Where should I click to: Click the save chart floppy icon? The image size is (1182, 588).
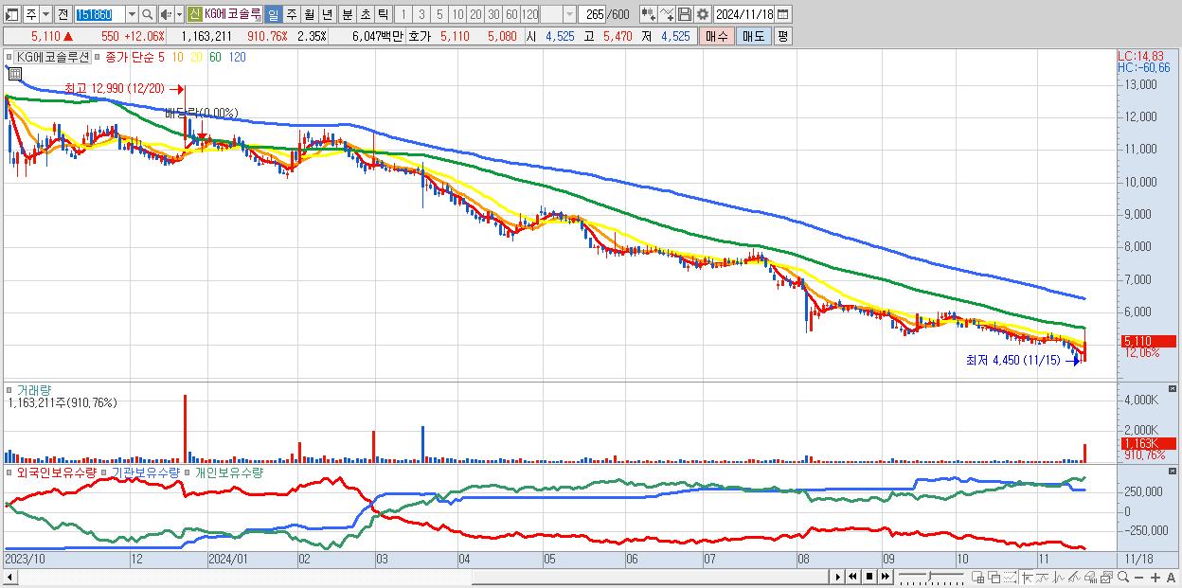point(685,14)
